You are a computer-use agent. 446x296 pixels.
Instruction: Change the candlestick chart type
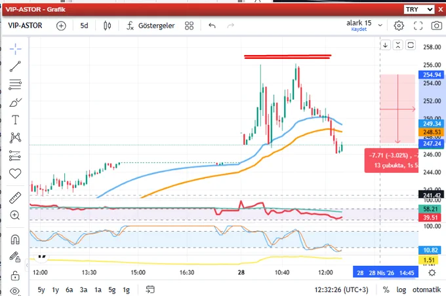(107, 26)
